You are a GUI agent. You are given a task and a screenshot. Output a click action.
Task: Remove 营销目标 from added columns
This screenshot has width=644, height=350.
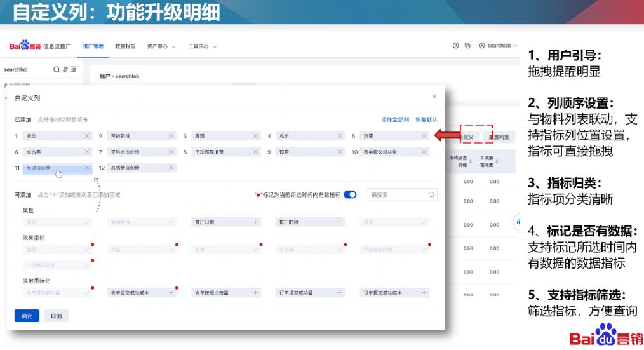point(171,136)
